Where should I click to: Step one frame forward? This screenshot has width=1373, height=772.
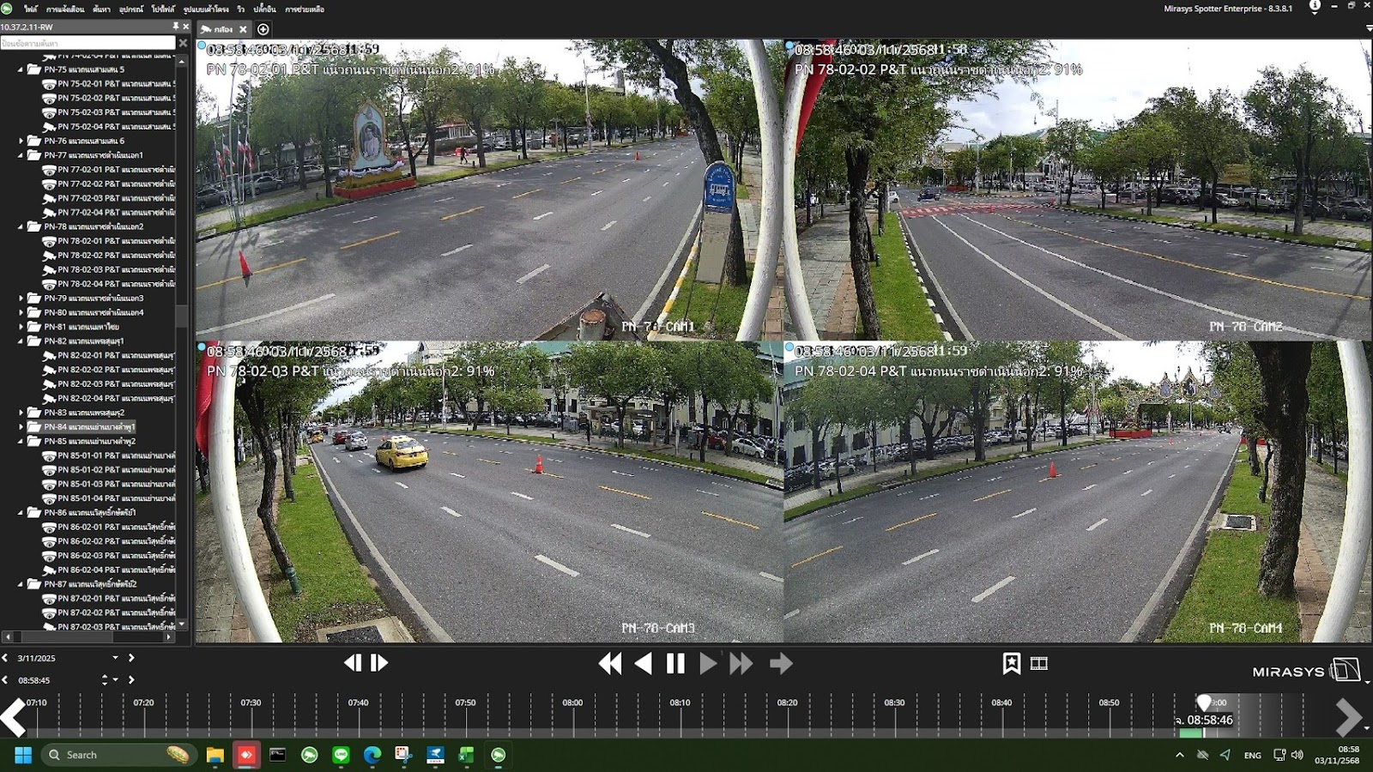(379, 663)
